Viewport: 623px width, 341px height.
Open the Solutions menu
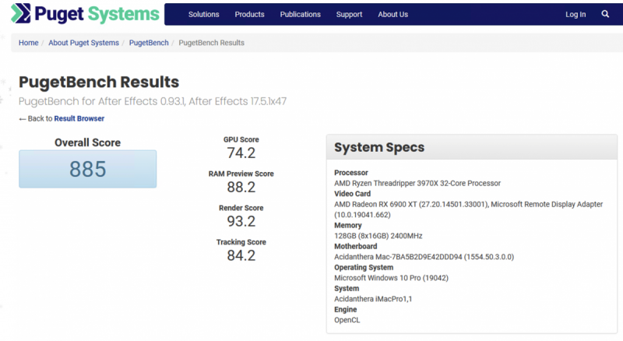(x=203, y=14)
